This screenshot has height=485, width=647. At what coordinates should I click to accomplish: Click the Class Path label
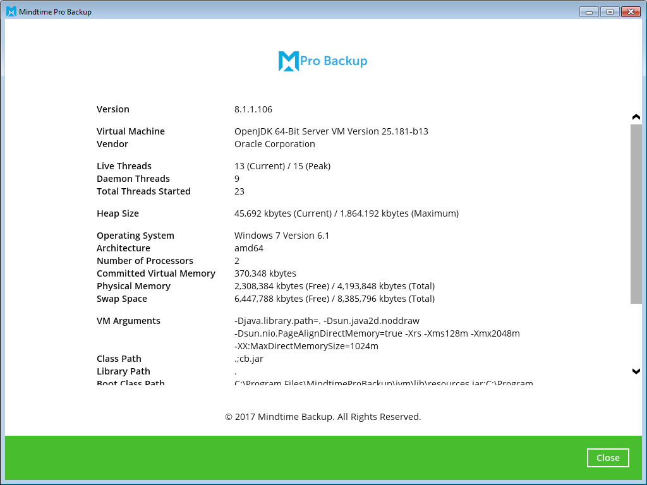click(x=119, y=359)
